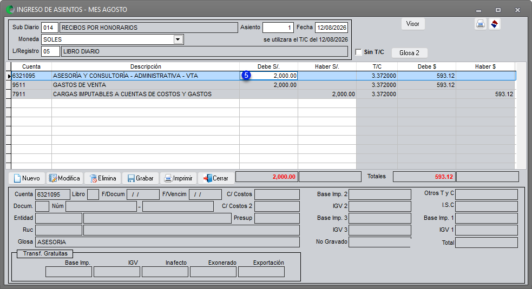Click the C/ Costos 2 field
This screenshot has width=532, height=289.
[277, 206]
